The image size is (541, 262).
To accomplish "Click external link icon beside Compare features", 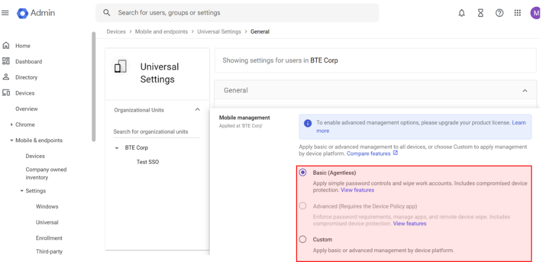I will [x=395, y=153].
